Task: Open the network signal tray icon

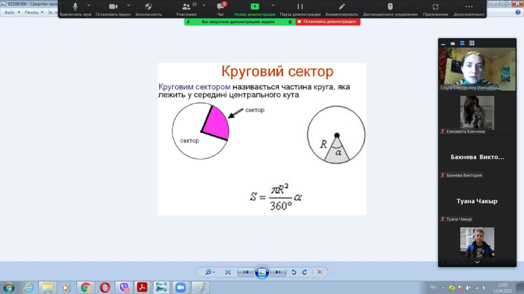Action: click(x=477, y=288)
